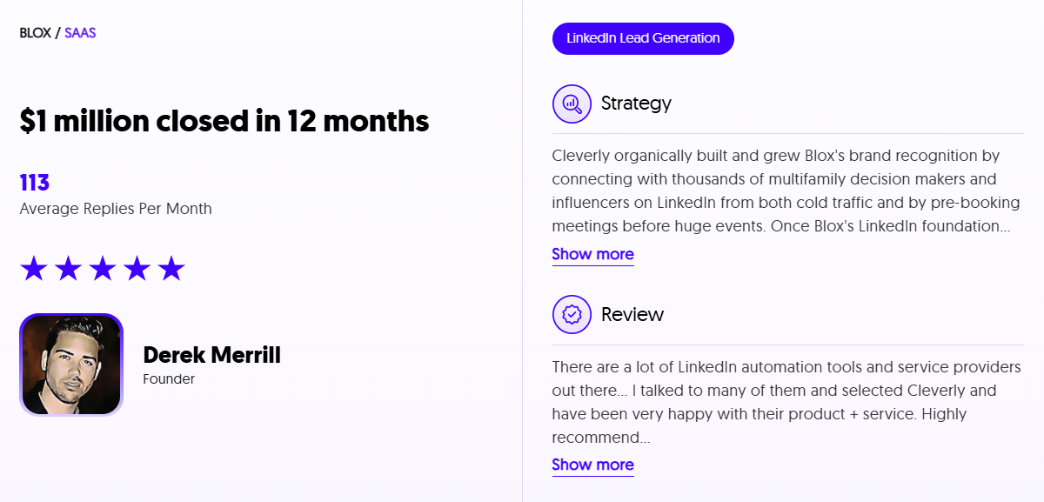Click the Average Replies Per Month label

(x=116, y=209)
